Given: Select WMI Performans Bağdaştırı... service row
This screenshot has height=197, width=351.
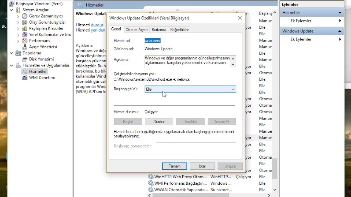Looking at the screenshot, I should [210, 183].
